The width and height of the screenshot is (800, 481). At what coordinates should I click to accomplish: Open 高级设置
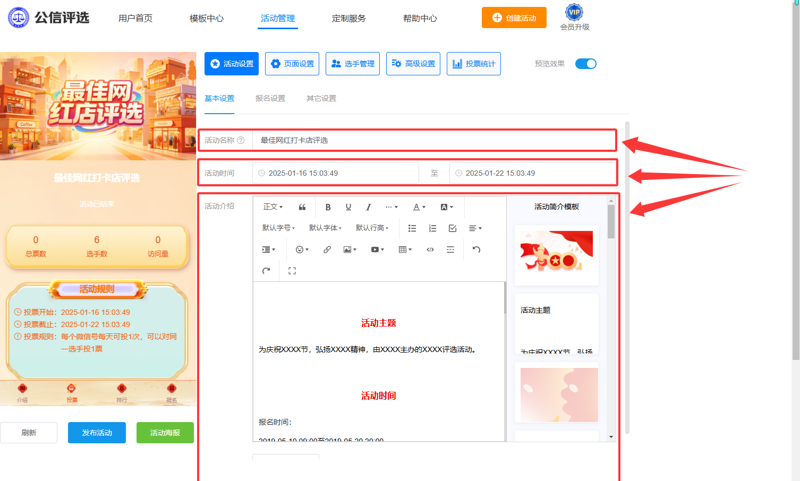pos(413,64)
